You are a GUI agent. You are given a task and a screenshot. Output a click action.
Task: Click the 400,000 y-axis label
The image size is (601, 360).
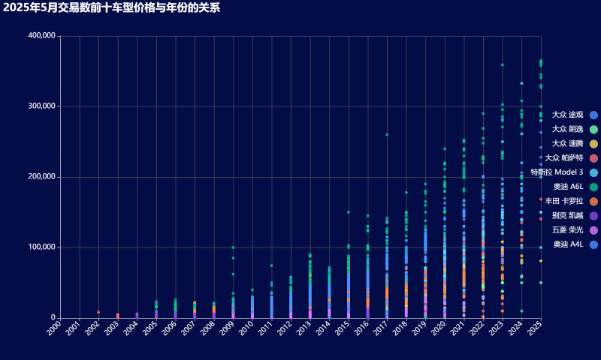pyautogui.click(x=42, y=35)
